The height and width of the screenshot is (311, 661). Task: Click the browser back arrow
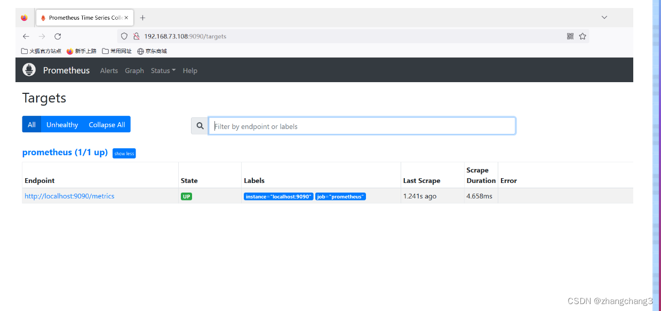tap(26, 36)
